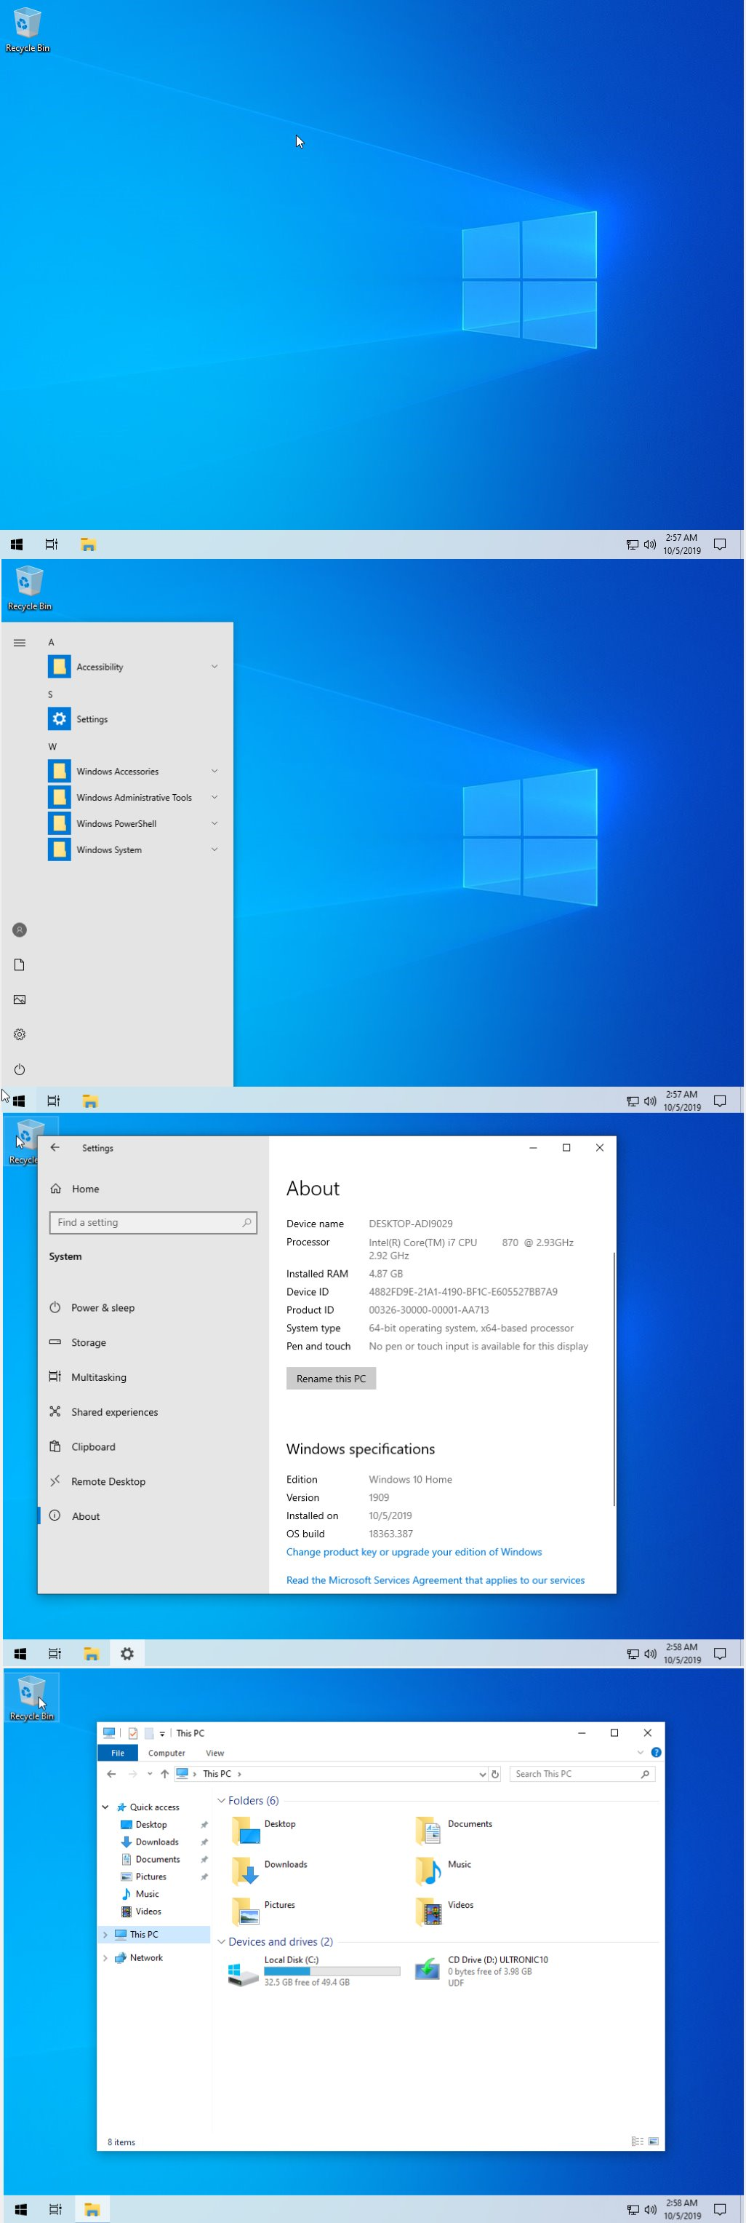Click the Settings gear icon on the taskbar

point(127,1654)
